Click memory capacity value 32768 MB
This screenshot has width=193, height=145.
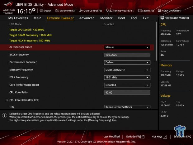click(166, 85)
